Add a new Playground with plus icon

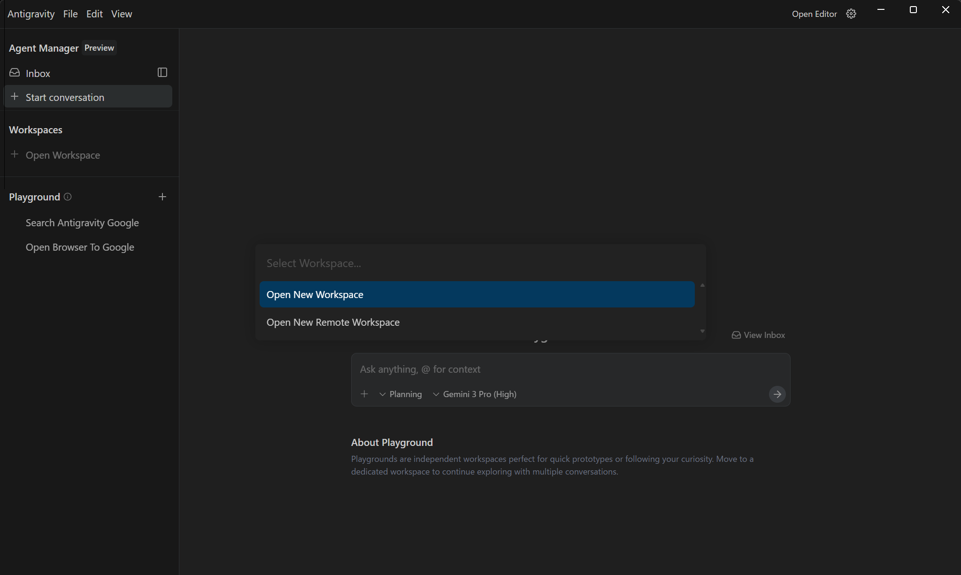click(162, 197)
